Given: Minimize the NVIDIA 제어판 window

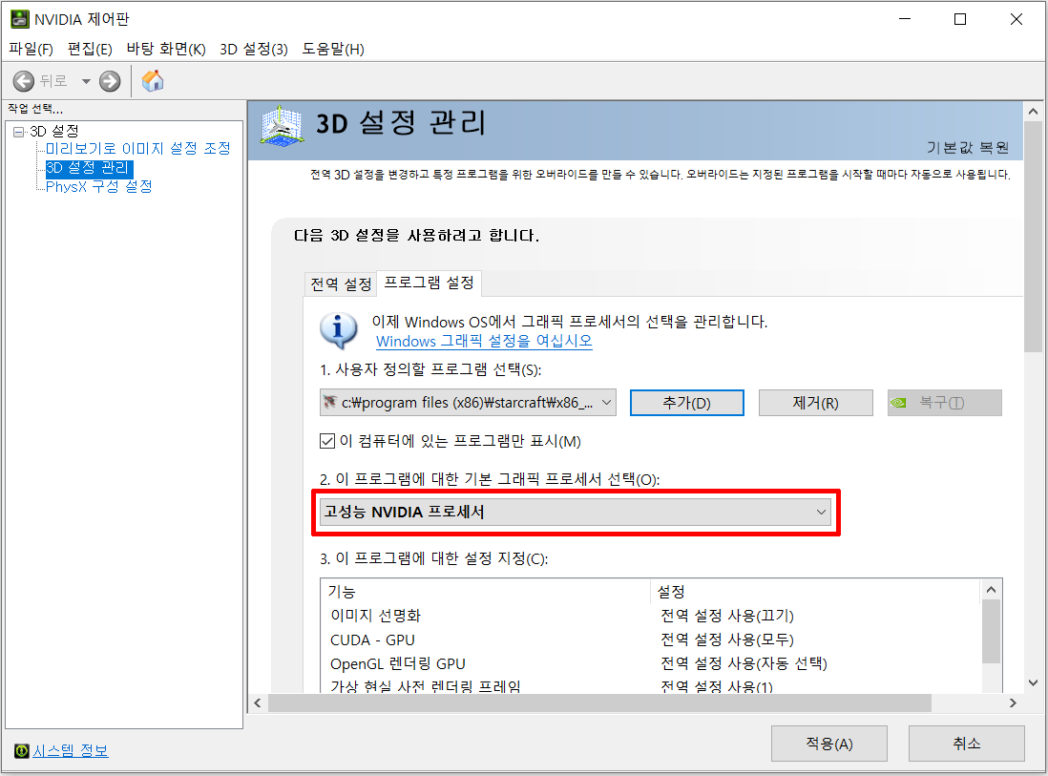Looking at the screenshot, I should pyautogui.click(x=905, y=19).
